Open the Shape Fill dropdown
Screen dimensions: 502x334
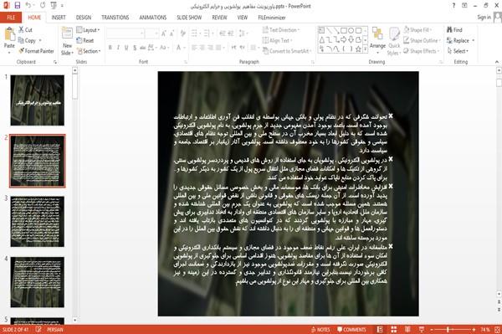(417, 30)
